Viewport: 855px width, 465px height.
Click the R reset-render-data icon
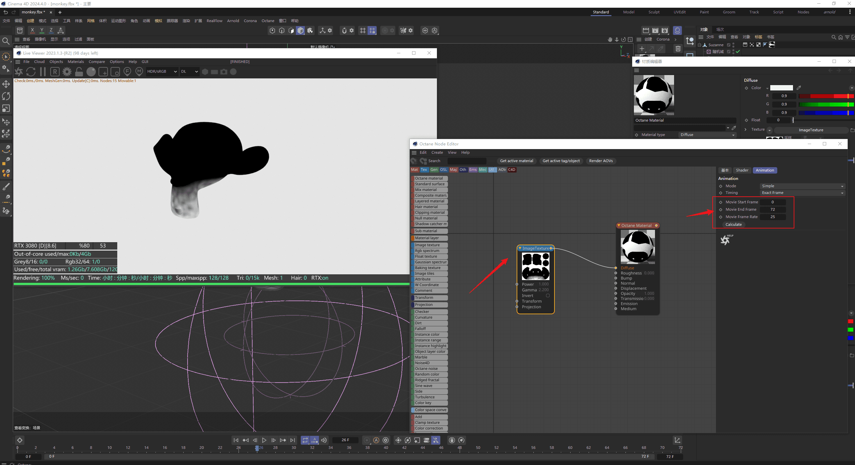[x=55, y=71]
